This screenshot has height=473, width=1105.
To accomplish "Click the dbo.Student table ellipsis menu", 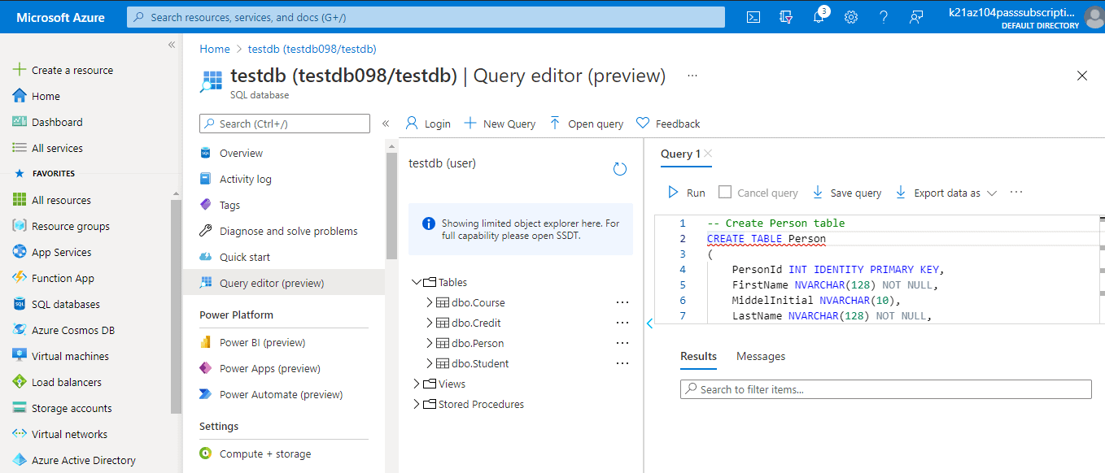I will click(x=622, y=362).
